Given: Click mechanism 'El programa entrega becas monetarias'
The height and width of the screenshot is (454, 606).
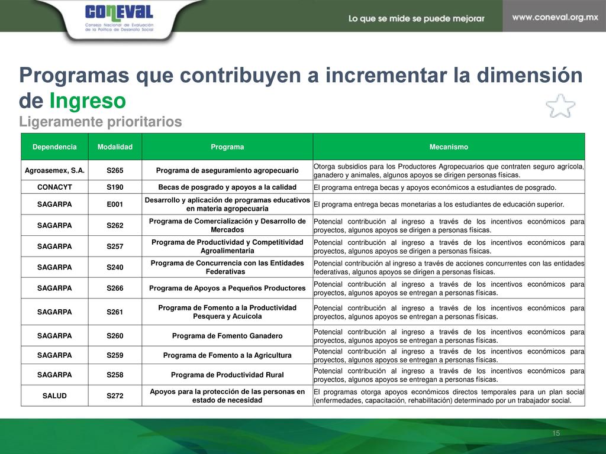Looking at the screenshot, I should [439, 205].
